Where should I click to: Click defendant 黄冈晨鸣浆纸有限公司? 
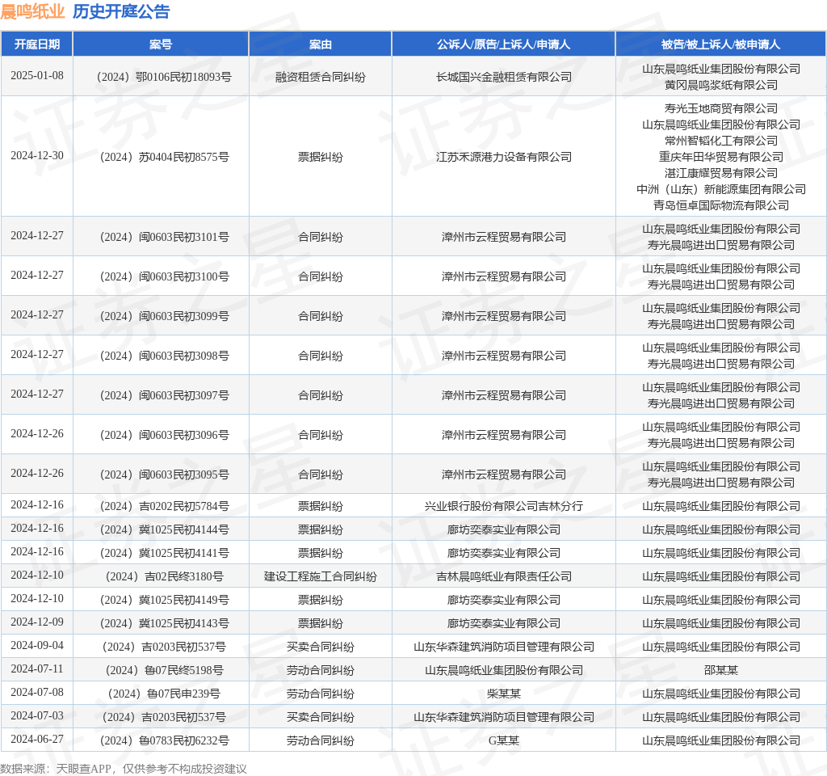pos(721,85)
